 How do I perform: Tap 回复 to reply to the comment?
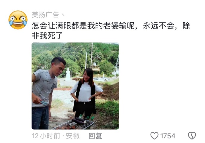[95, 136]
